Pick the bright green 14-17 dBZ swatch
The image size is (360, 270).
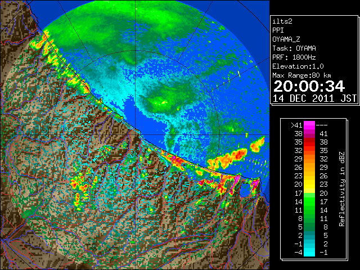(x=309, y=201)
